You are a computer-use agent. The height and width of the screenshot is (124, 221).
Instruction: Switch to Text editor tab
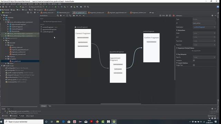tap(50, 106)
